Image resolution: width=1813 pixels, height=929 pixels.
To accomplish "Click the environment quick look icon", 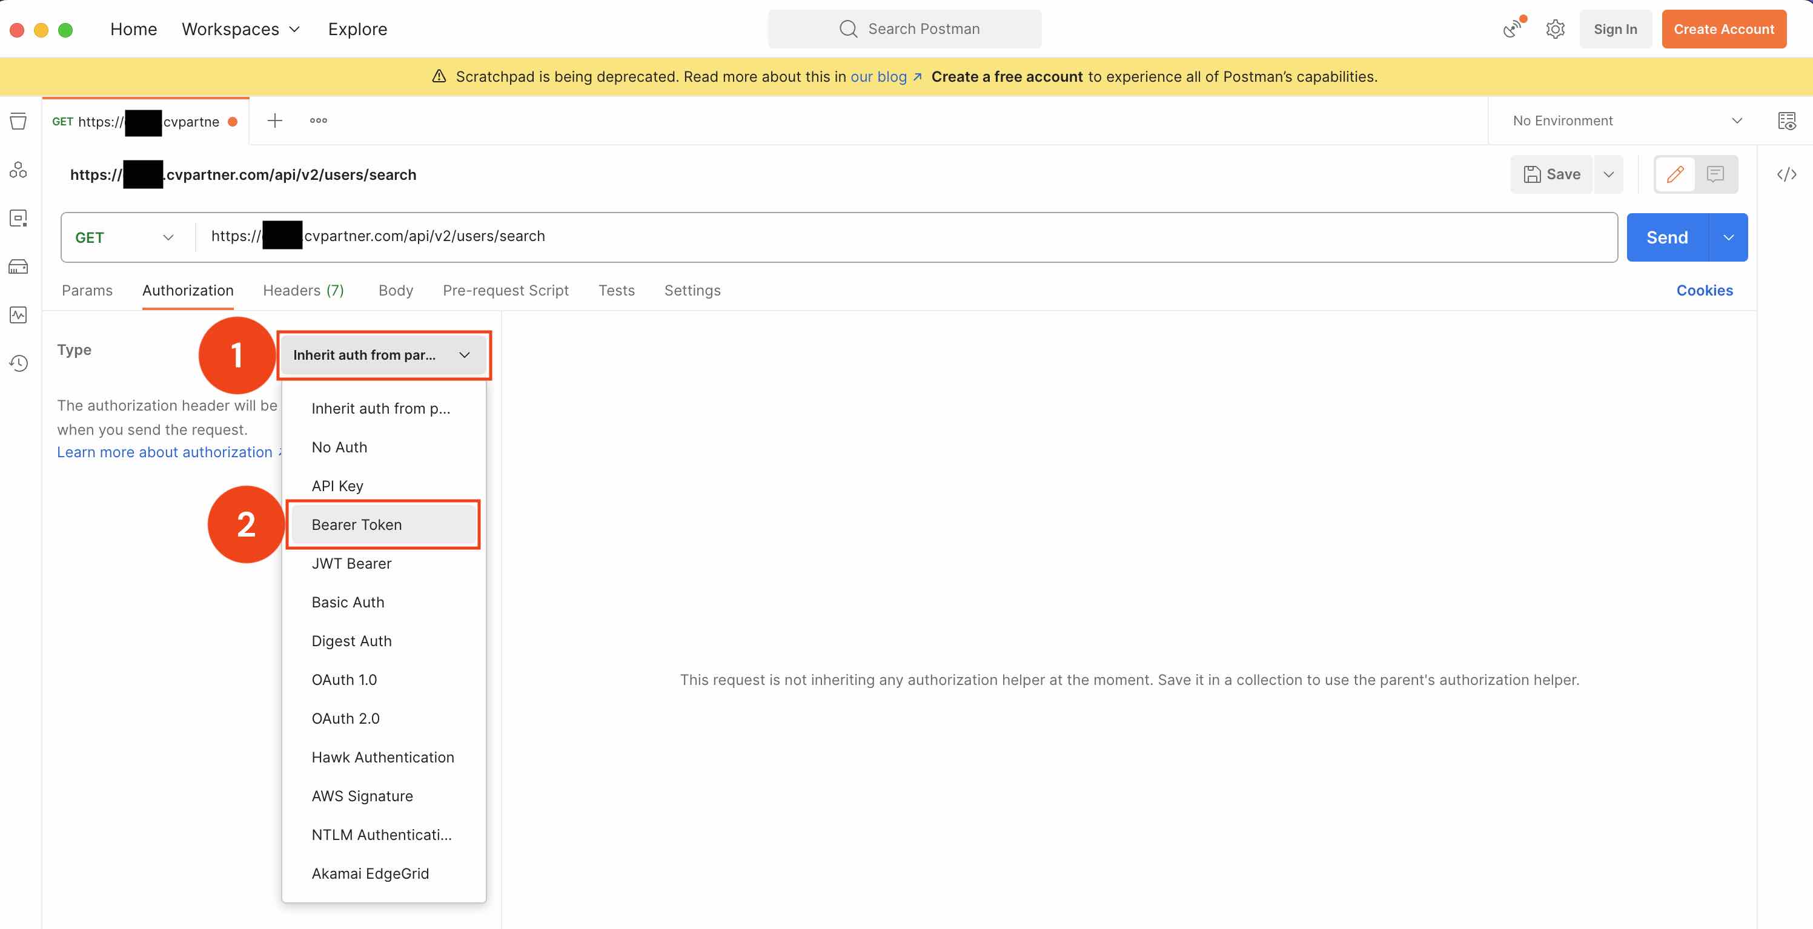I will coord(1786,121).
